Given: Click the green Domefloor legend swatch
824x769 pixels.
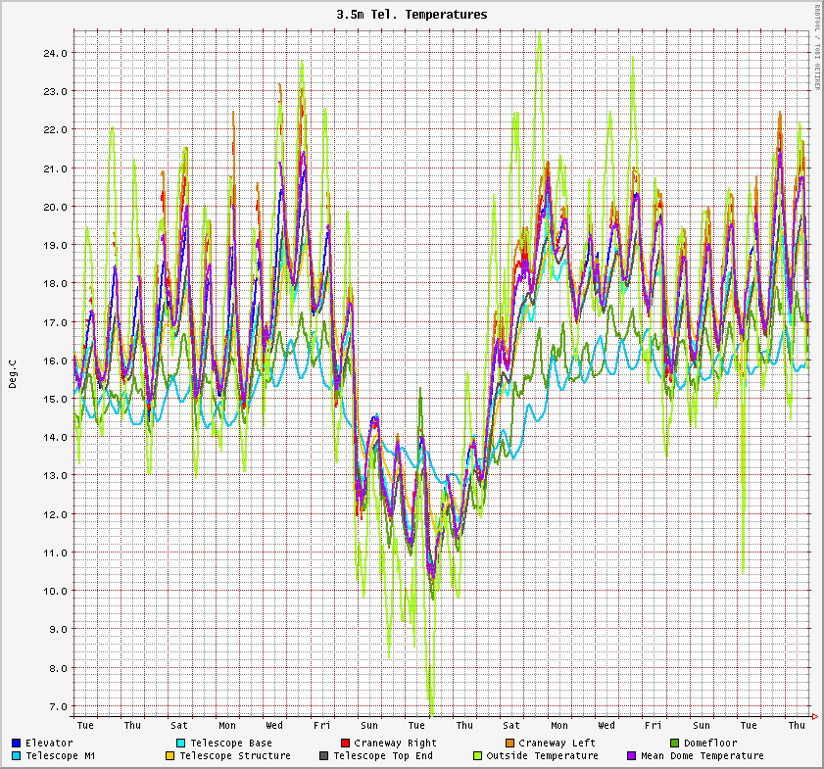Looking at the screenshot, I should point(674,744).
